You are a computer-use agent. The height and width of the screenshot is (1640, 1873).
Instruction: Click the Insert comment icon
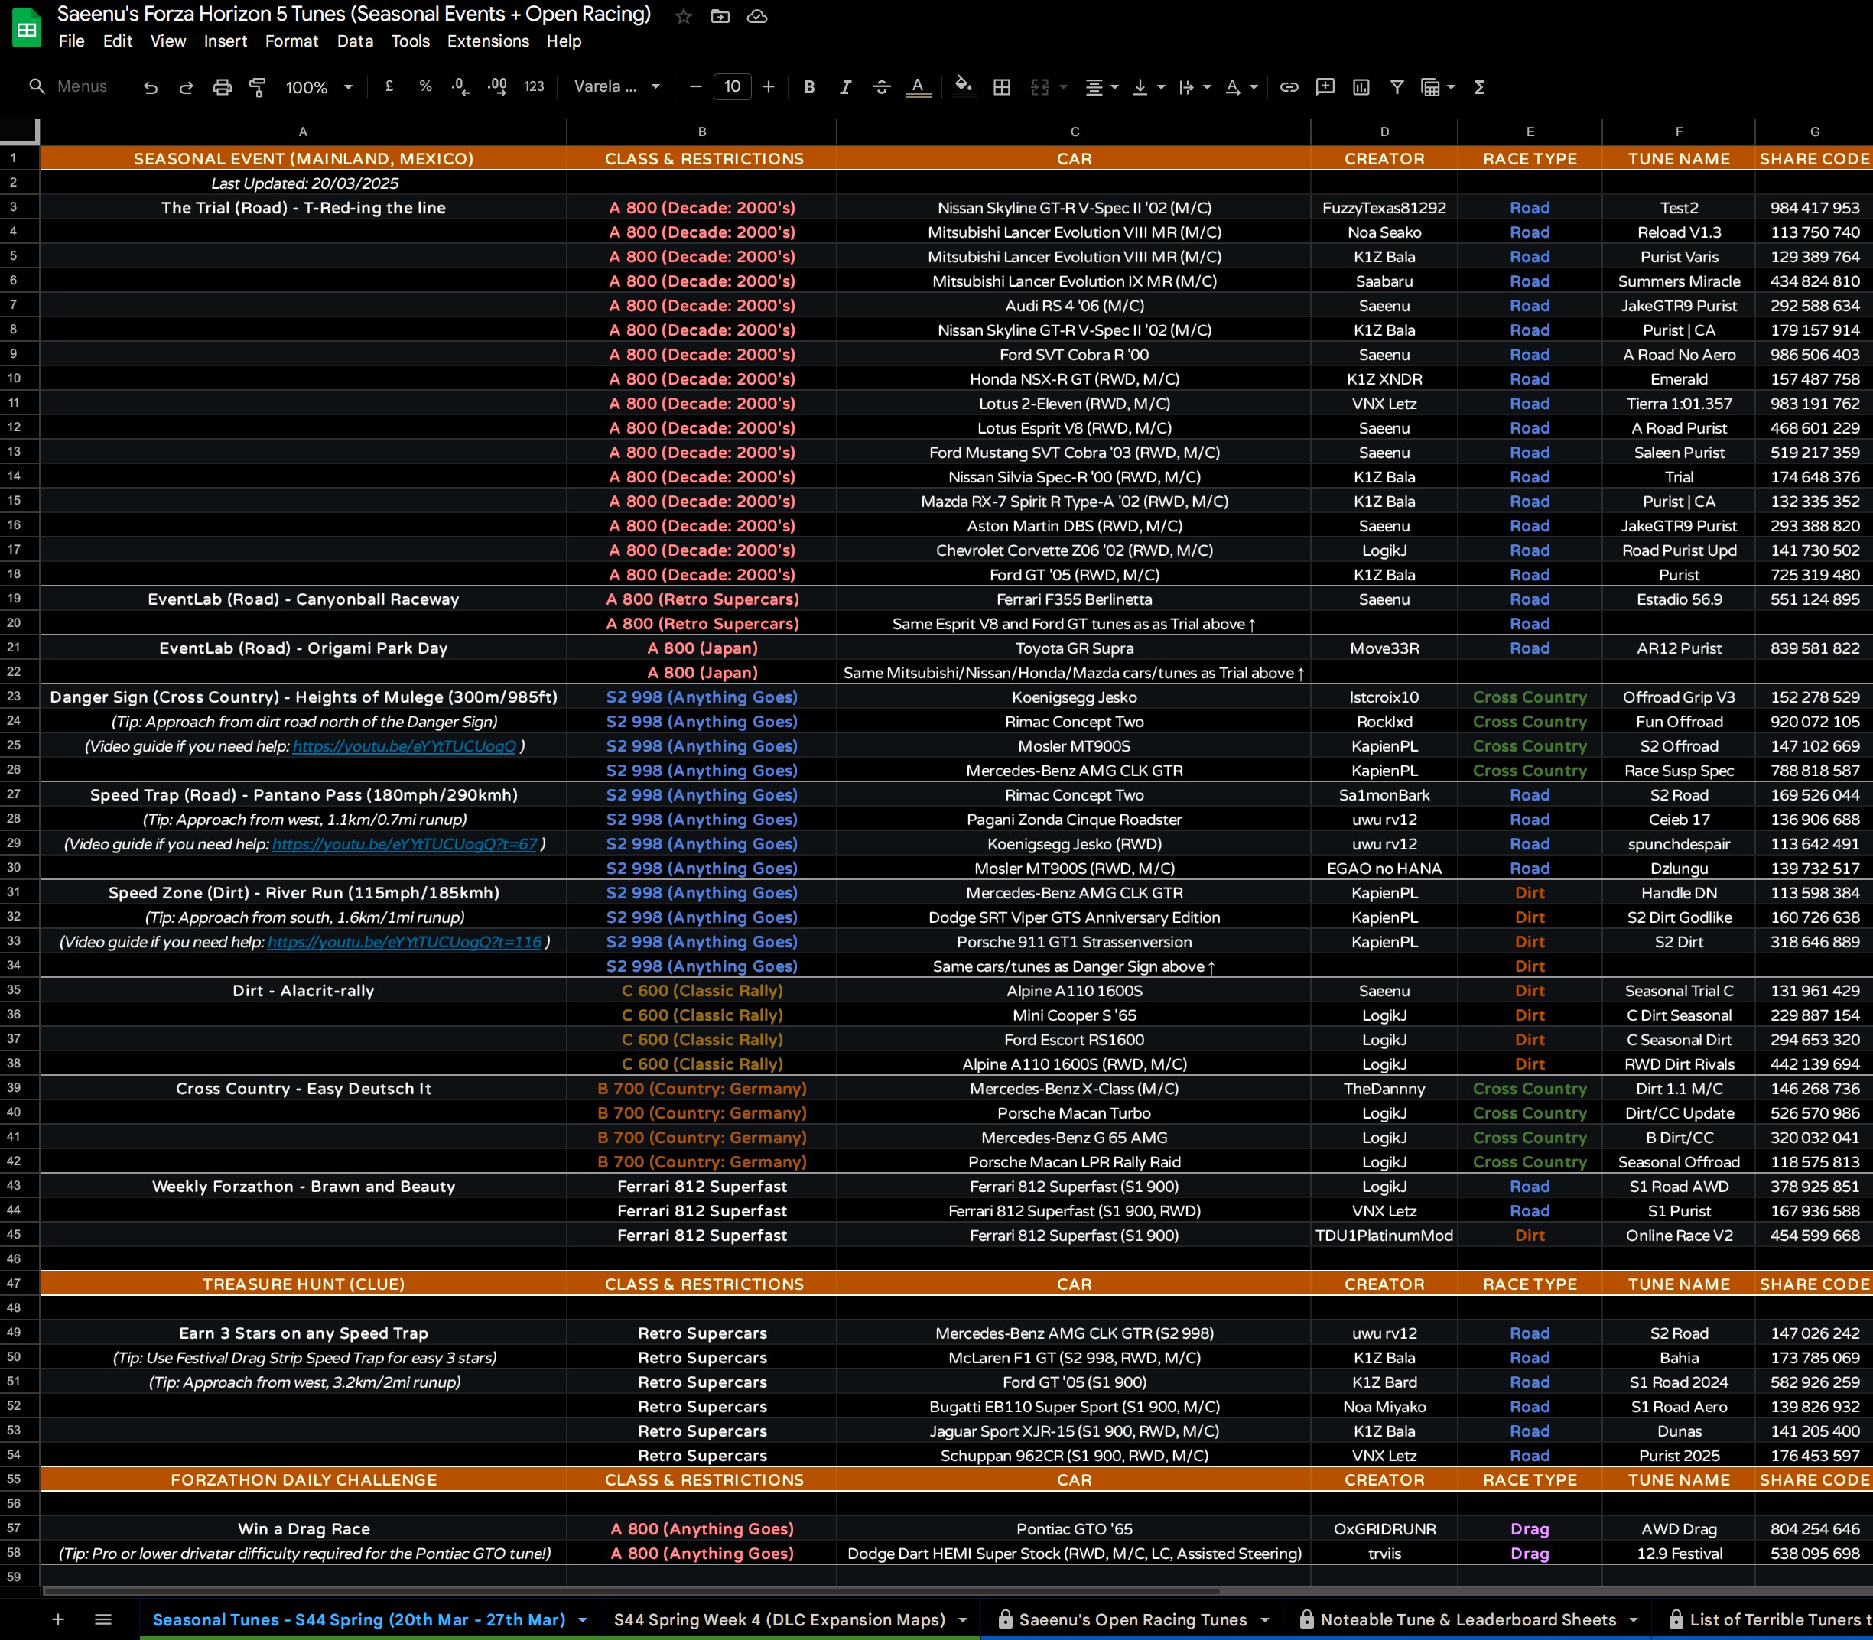click(x=1325, y=87)
